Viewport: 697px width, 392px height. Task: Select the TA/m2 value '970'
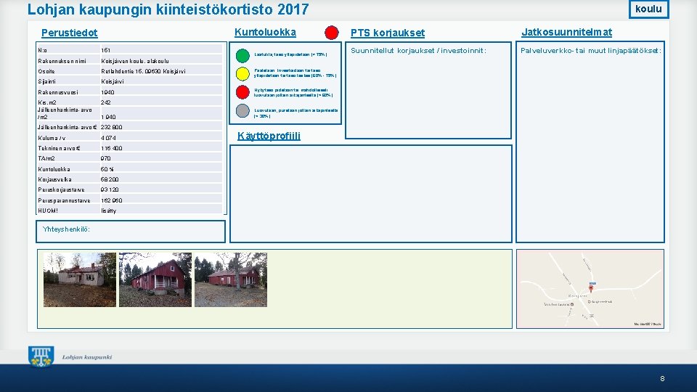click(106, 158)
